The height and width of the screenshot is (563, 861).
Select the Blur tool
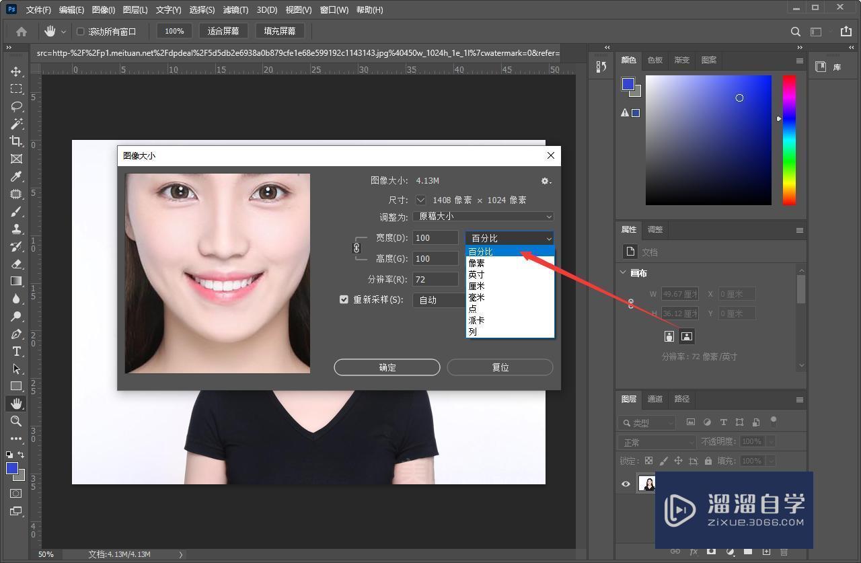[16, 299]
